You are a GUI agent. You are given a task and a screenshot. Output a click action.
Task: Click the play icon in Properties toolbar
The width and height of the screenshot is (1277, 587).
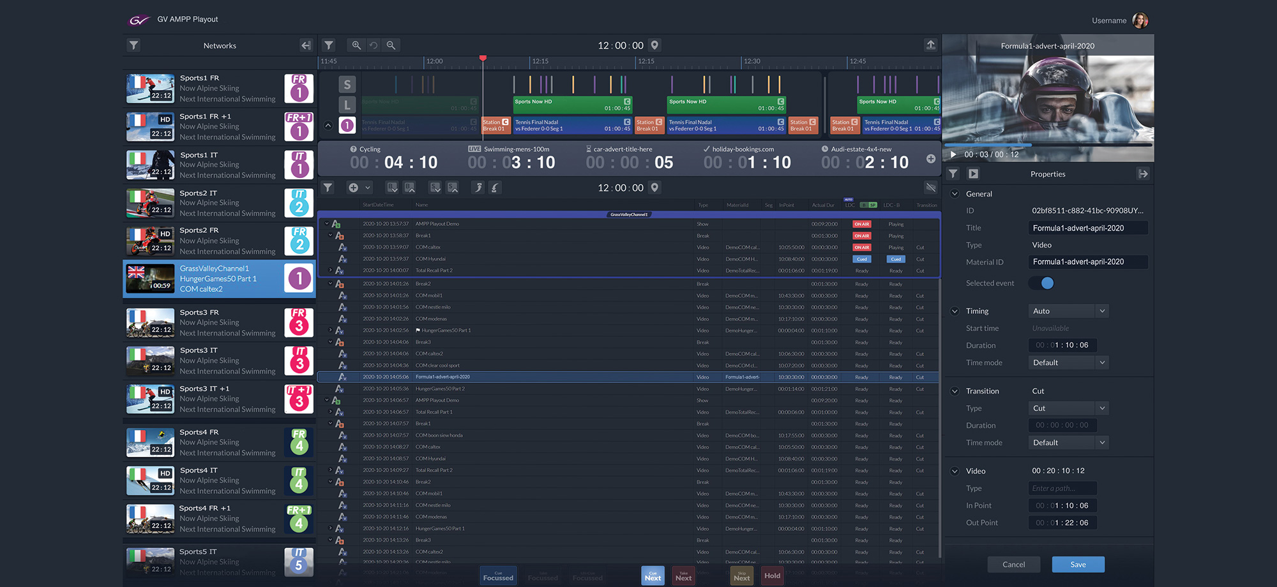973,174
